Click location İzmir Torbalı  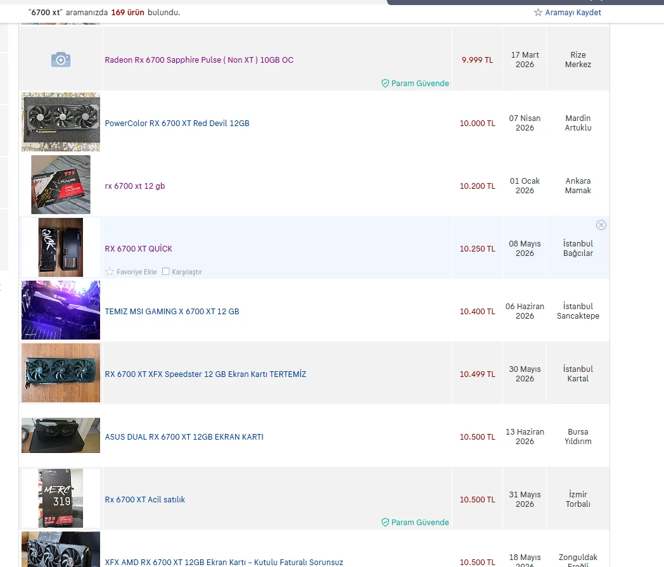pos(578,499)
